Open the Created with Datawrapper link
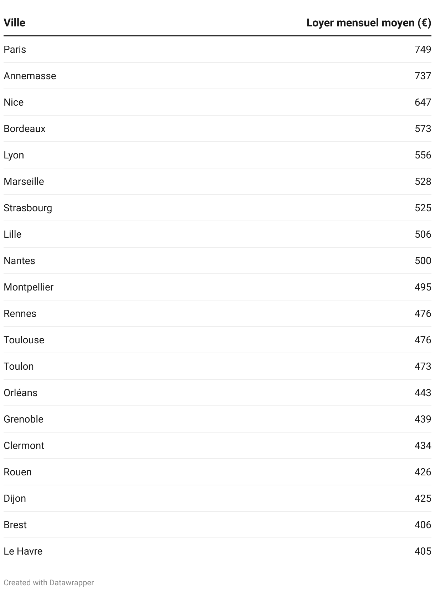The width and height of the screenshot is (435, 591). point(49,582)
